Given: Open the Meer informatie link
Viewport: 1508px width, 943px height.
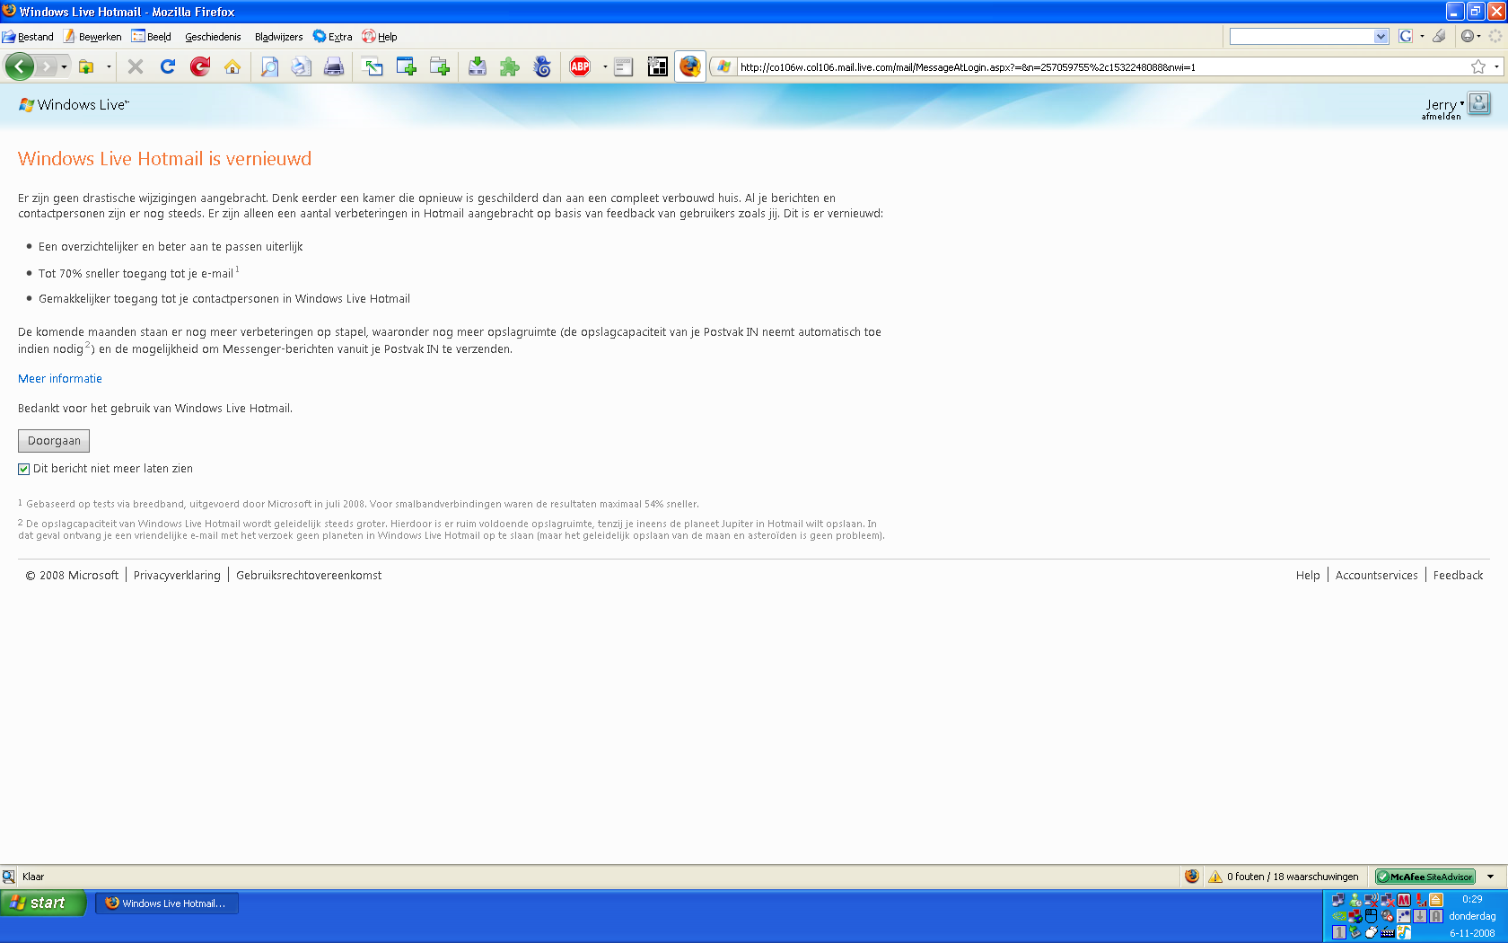Looking at the screenshot, I should pyautogui.click(x=60, y=379).
